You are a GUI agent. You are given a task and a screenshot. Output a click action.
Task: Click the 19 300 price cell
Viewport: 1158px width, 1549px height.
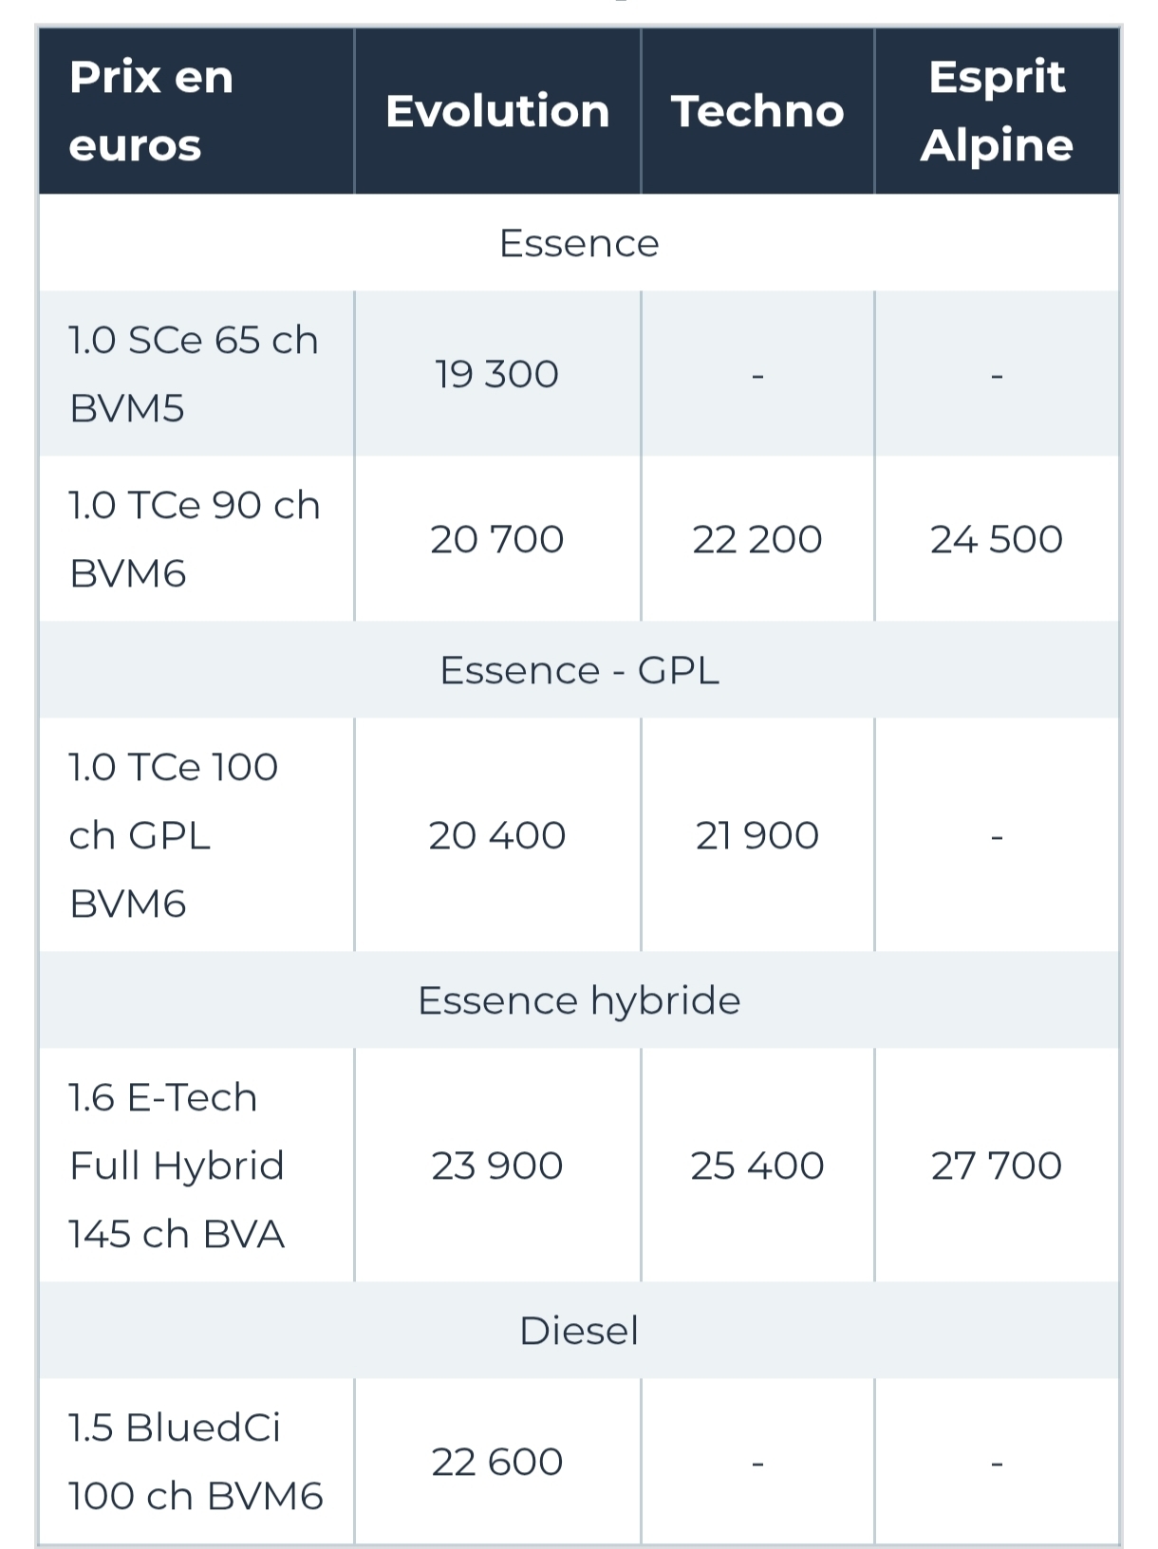click(x=497, y=374)
